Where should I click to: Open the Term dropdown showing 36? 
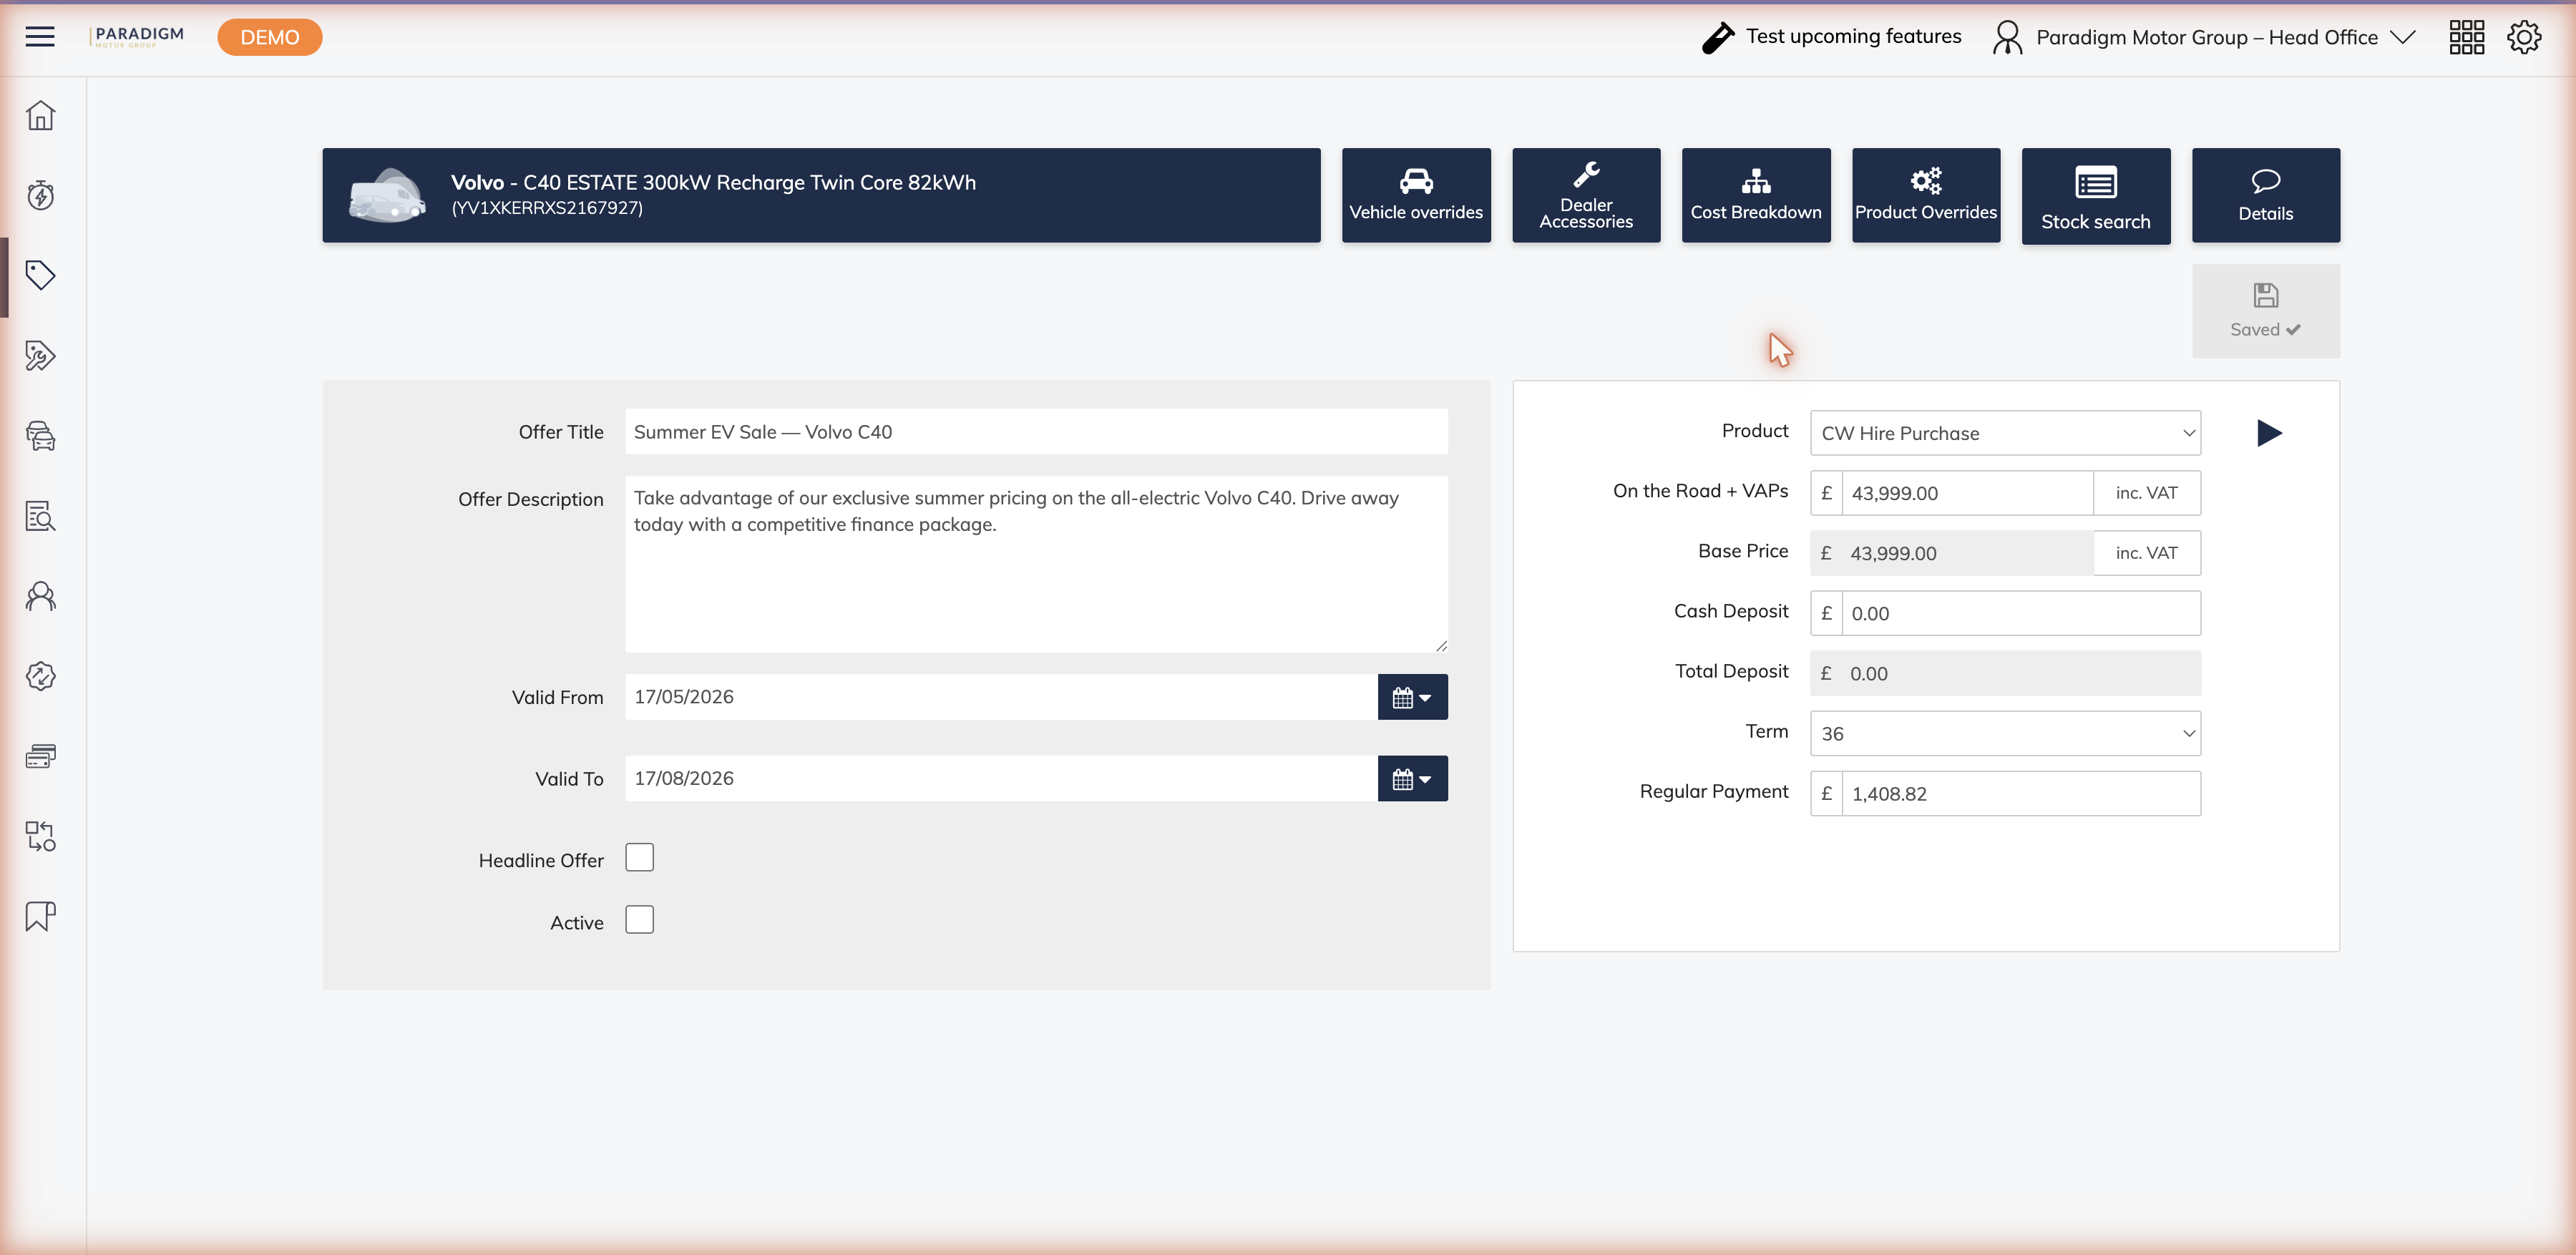tap(2005, 733)
